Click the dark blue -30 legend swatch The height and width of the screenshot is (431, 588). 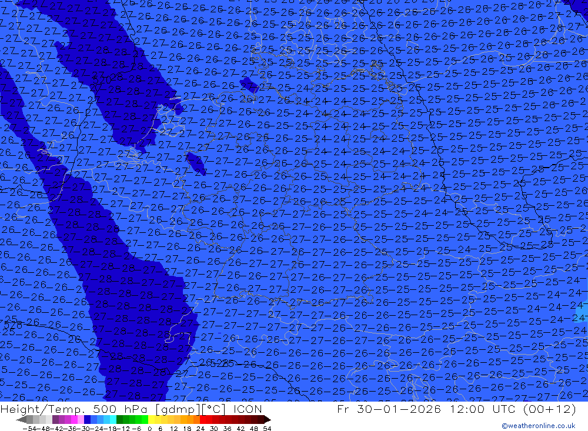pos(87,420)
